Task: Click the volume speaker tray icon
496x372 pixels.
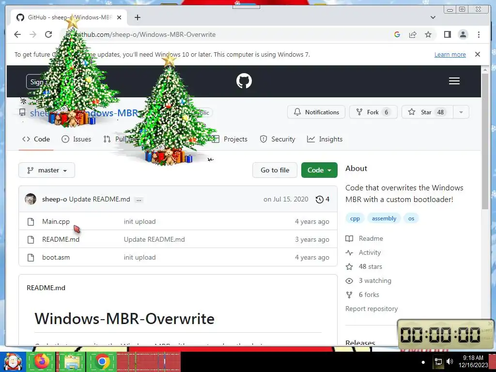Action: tap(449, 361)
